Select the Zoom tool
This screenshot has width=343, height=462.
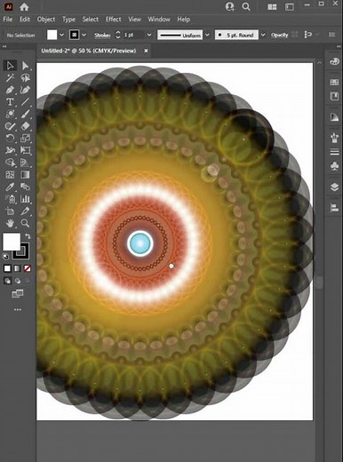(x=25, y=223)
